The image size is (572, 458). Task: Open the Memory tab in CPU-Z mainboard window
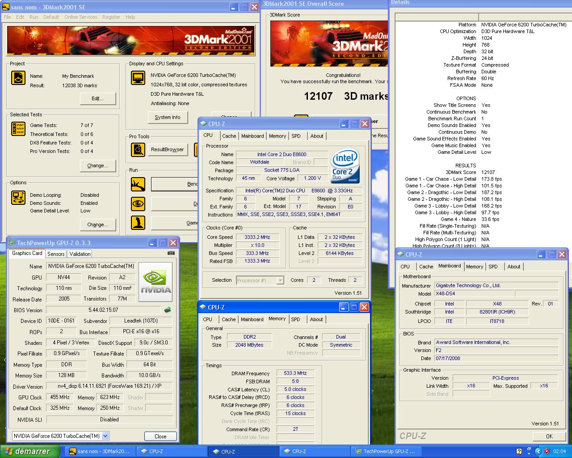(x=475, y=267)
